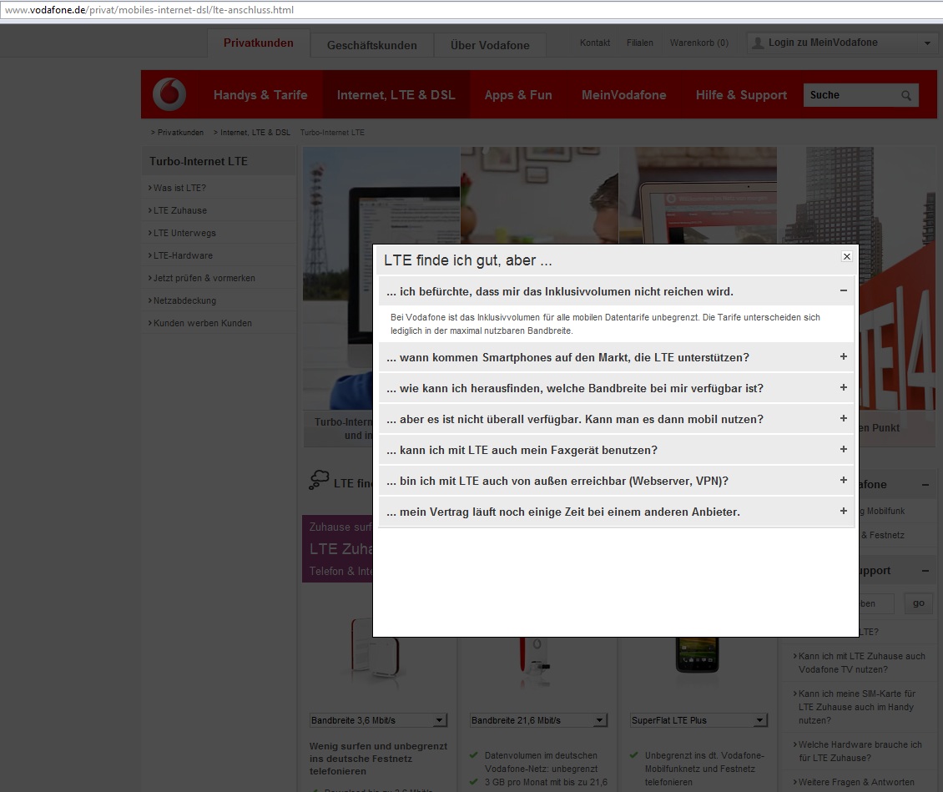Open the Filialen link
943x792 pixels.
640,43
